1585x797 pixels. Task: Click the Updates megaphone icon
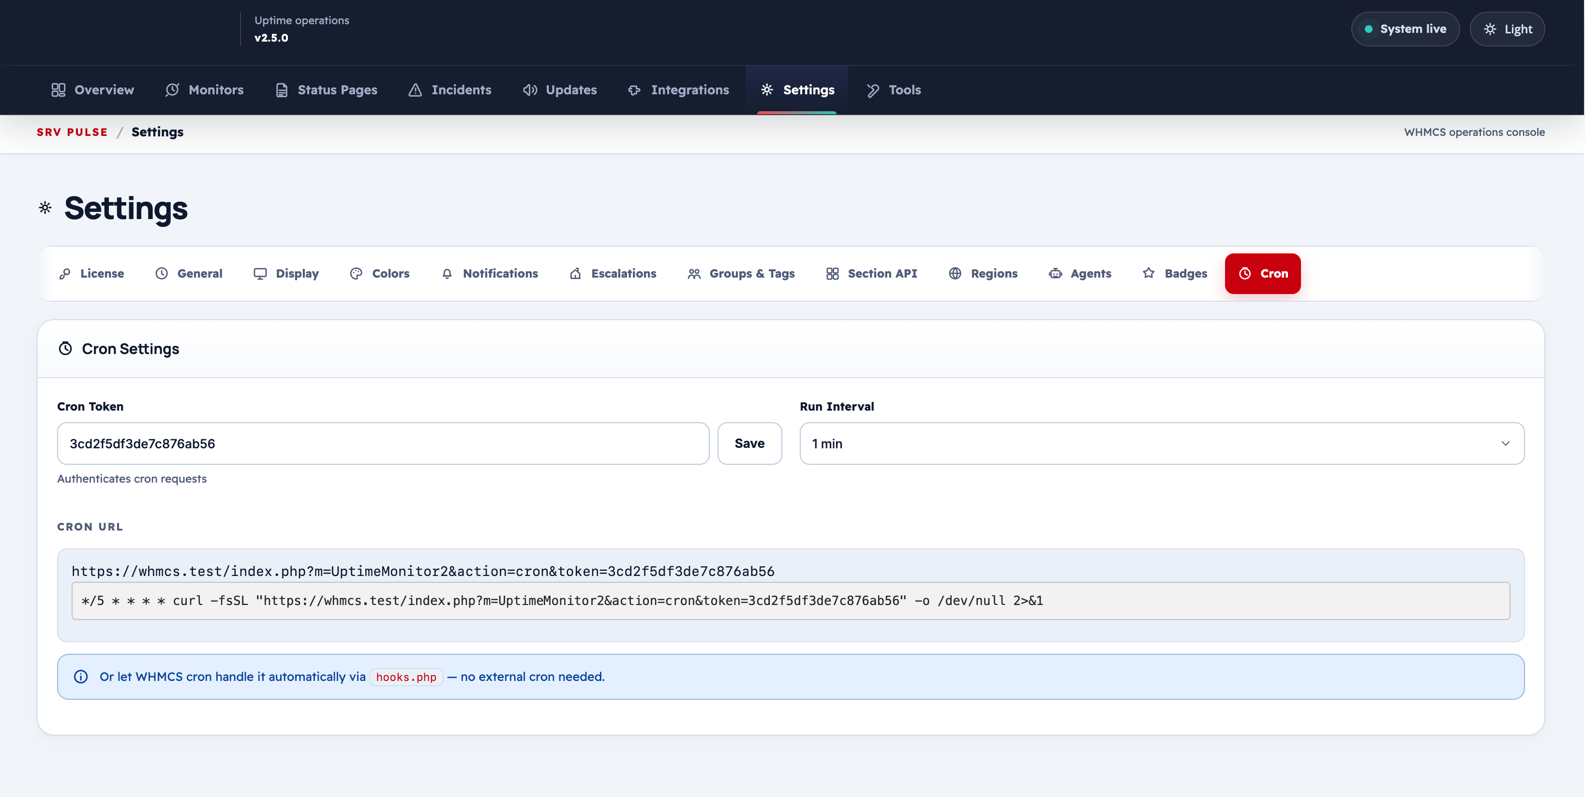(530, 90)
